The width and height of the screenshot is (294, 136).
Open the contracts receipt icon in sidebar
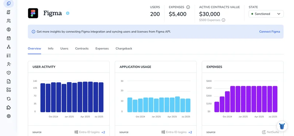[8, 12]
